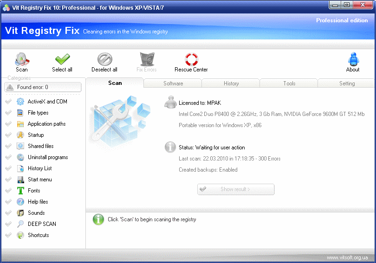Click the Last scan date text
Screen dimensions: 376x263
(x=229, y=159)
